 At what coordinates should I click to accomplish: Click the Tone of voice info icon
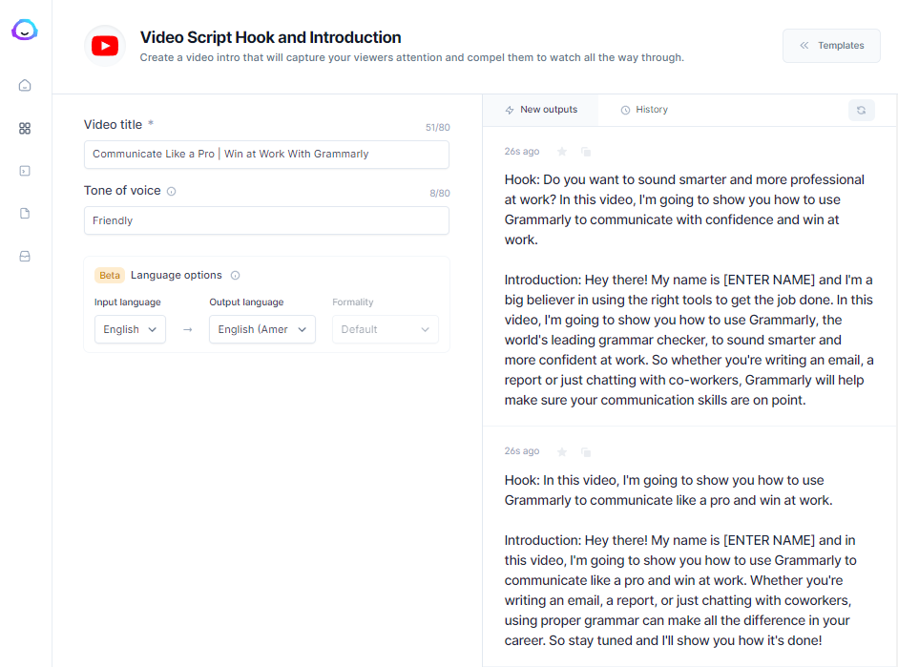pyautogui.click(x=171, y=191)
